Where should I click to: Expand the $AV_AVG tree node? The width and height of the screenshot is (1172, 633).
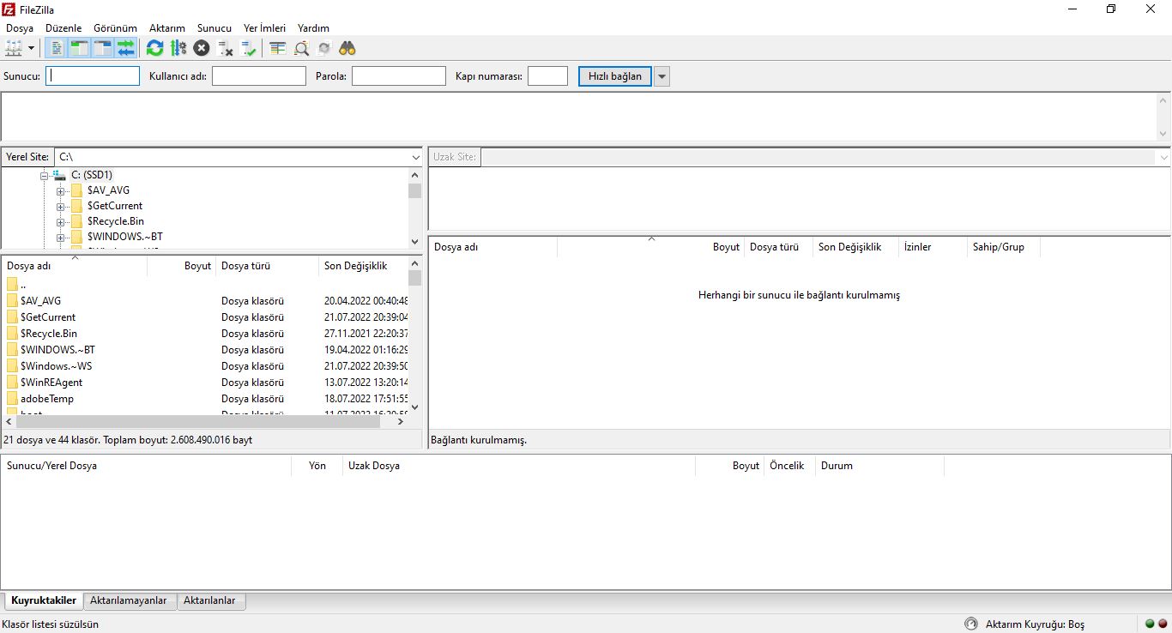61,190
